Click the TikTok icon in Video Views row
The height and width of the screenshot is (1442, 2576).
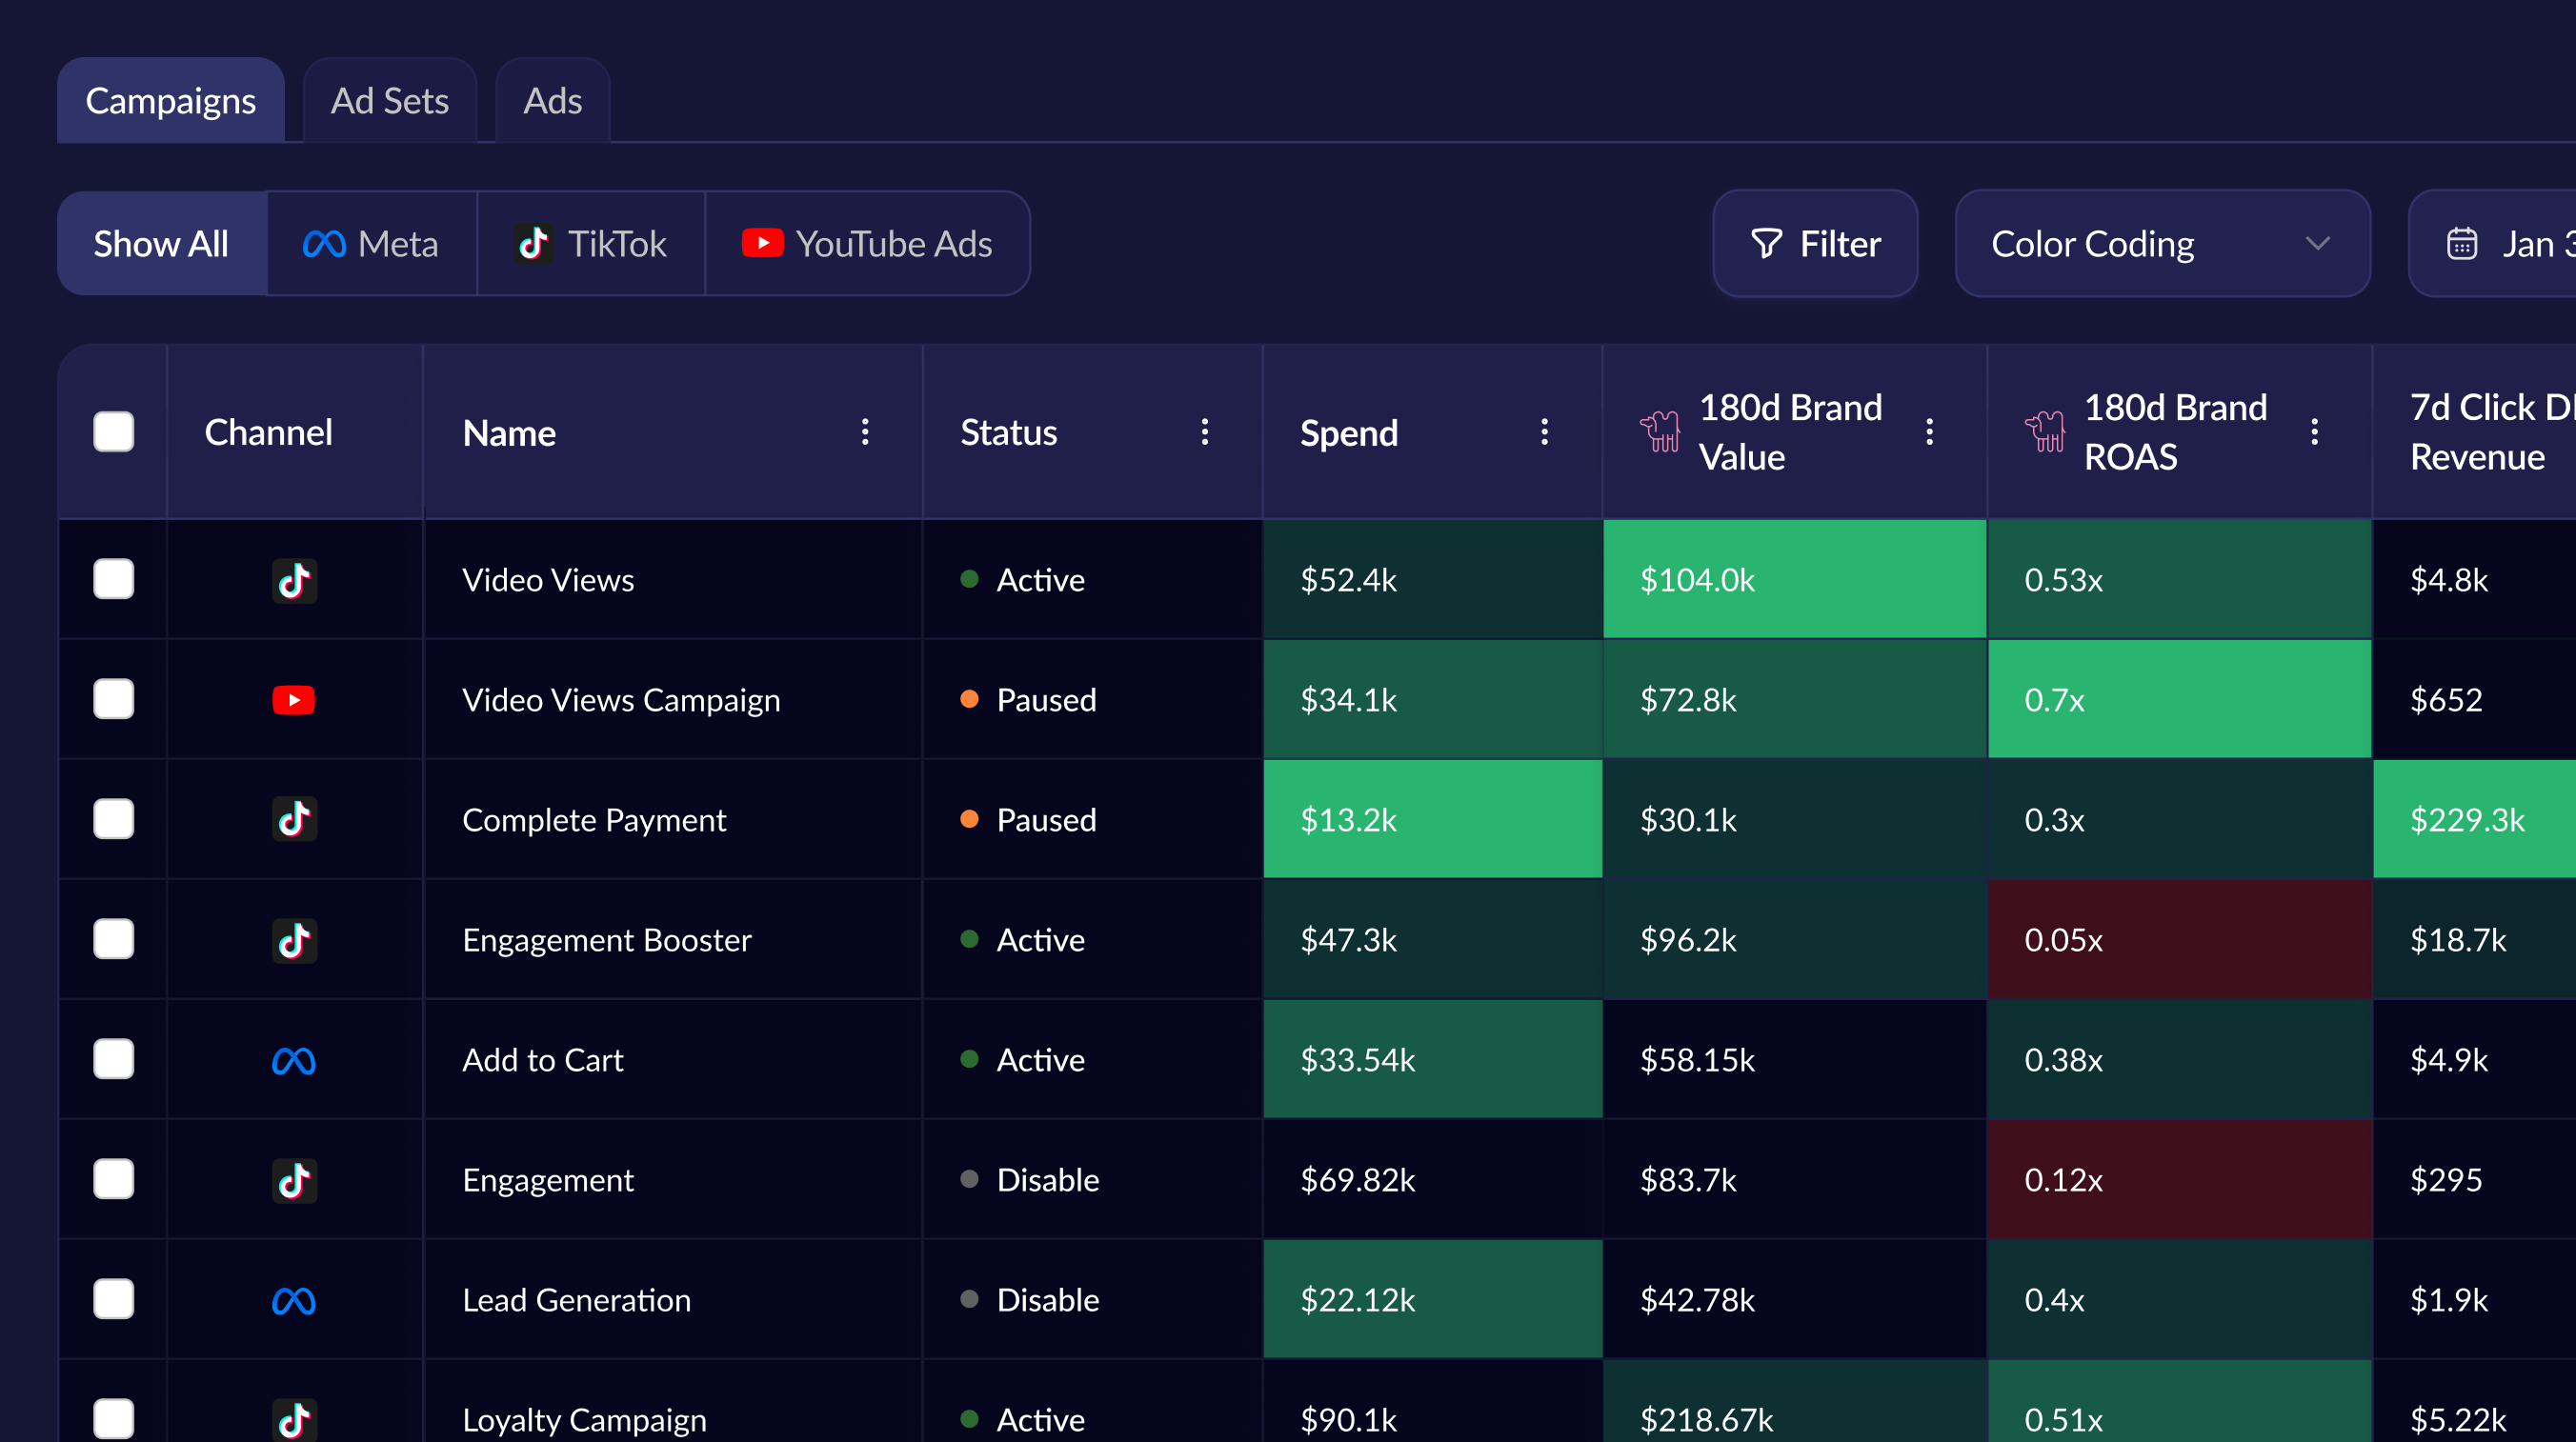(294, 580)
